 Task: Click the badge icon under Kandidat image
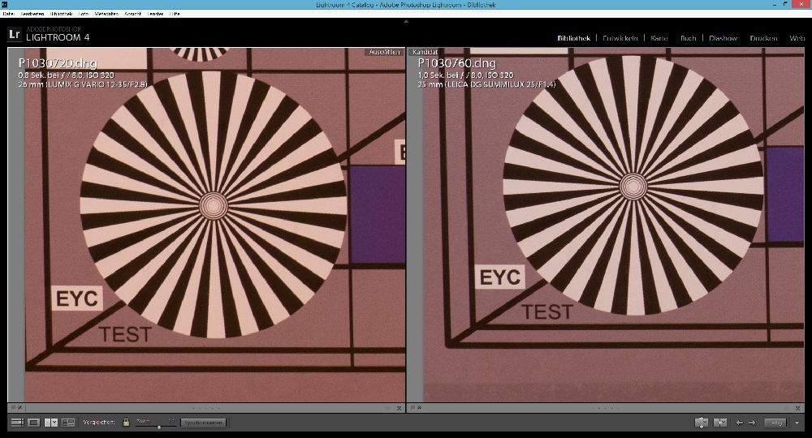(420, 408)
